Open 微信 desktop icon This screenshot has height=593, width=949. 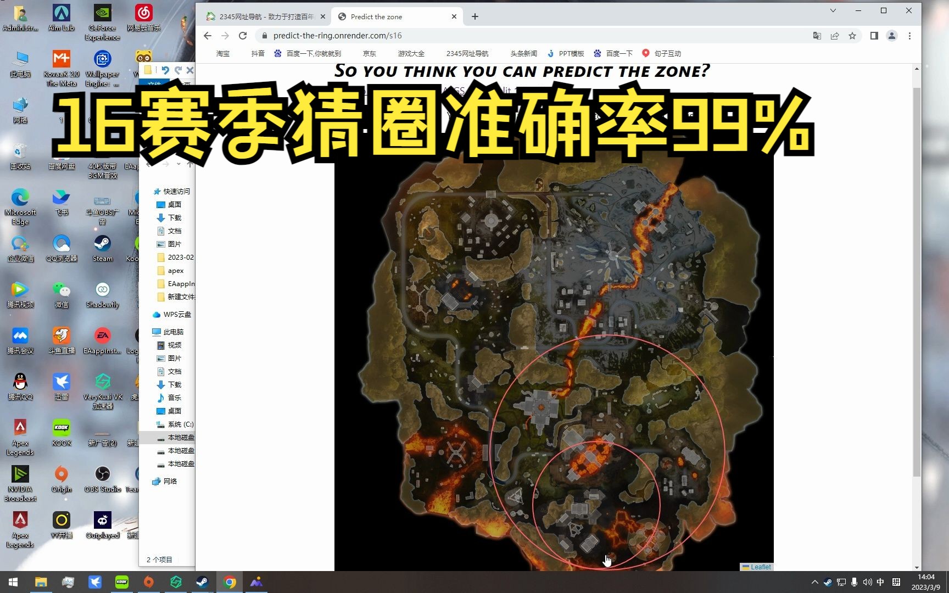61,294
